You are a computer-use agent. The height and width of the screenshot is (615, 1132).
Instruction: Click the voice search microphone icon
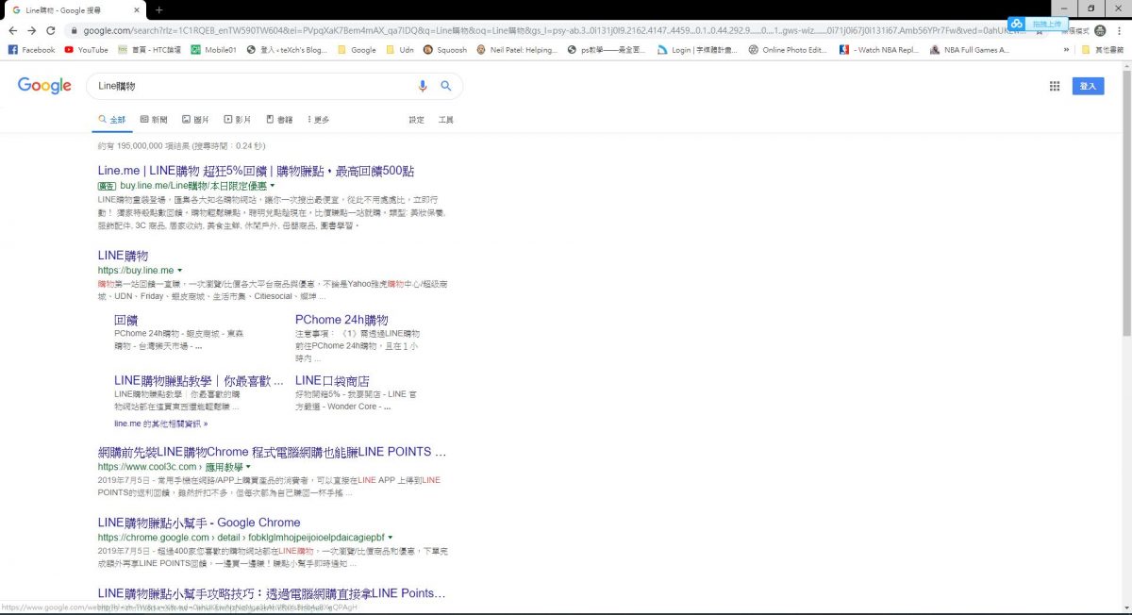click(423, 86)
